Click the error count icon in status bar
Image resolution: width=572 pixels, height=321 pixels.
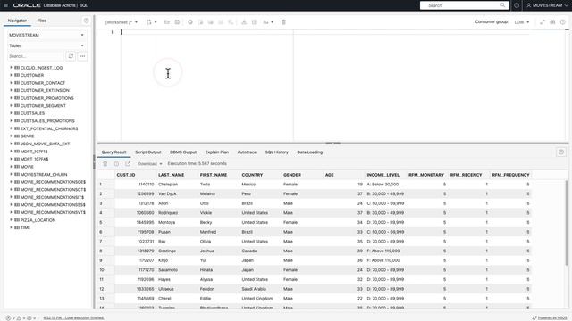pyautogui.click(x=8, y=317)
